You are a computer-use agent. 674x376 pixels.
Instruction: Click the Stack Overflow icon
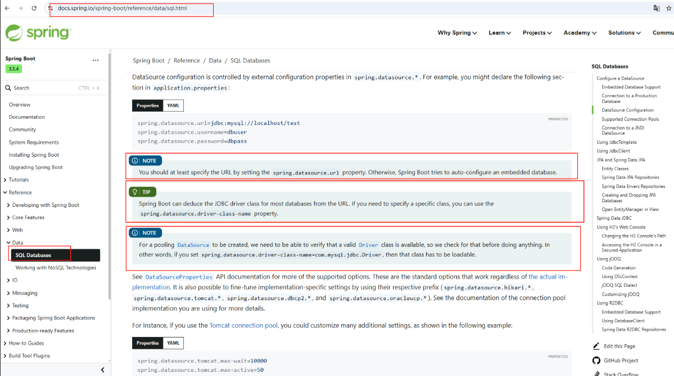596,373
